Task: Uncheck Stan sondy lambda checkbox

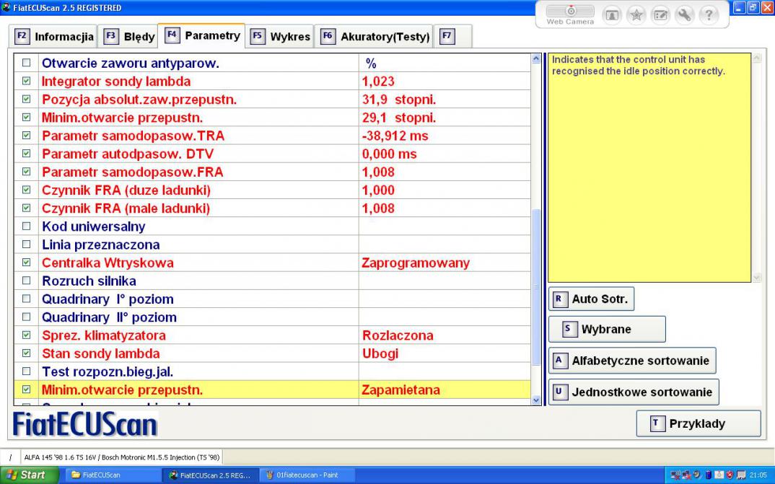Action: (x=27, y=353)
